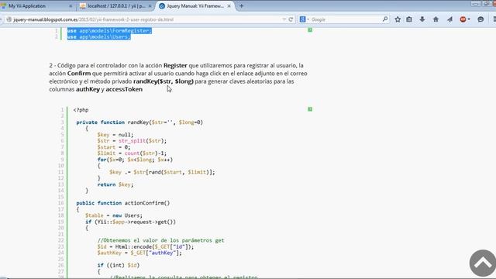Click the $start = 0; line
Screen dimensions: 496x279
pyautogui.click(x=114, y=147)
